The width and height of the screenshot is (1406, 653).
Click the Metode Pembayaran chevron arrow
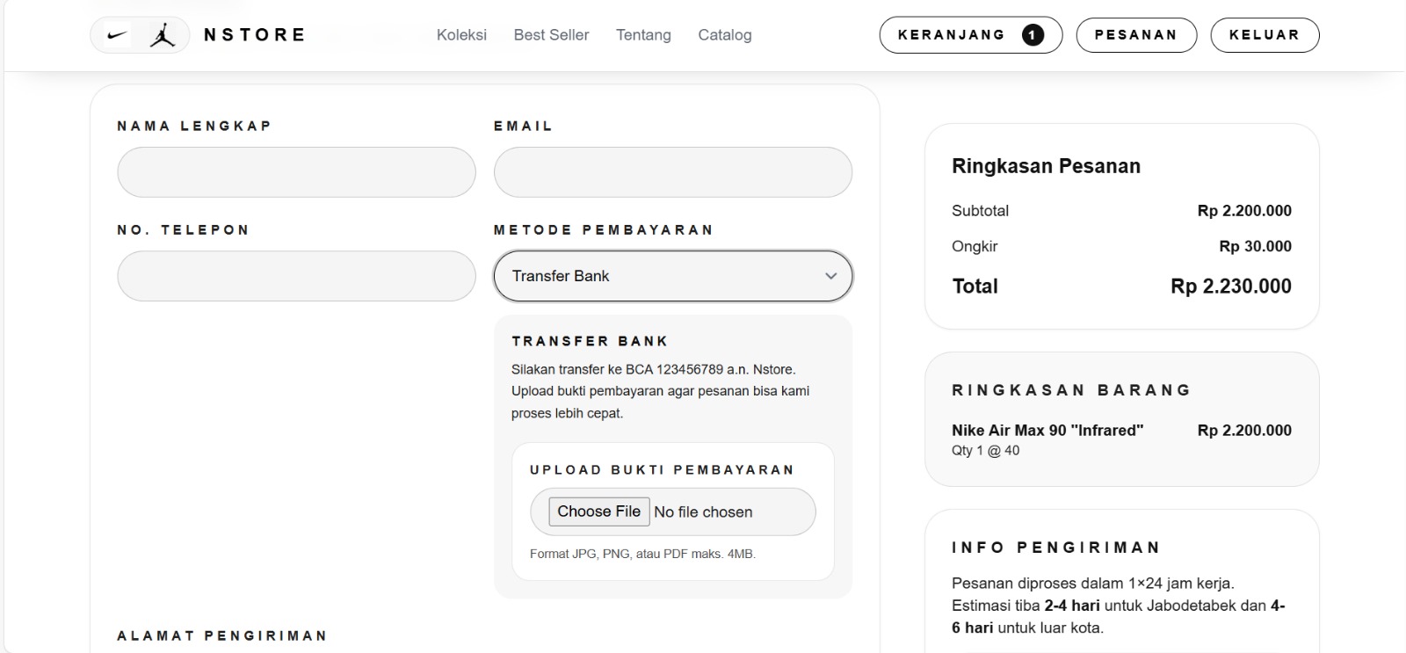(830, 276)
